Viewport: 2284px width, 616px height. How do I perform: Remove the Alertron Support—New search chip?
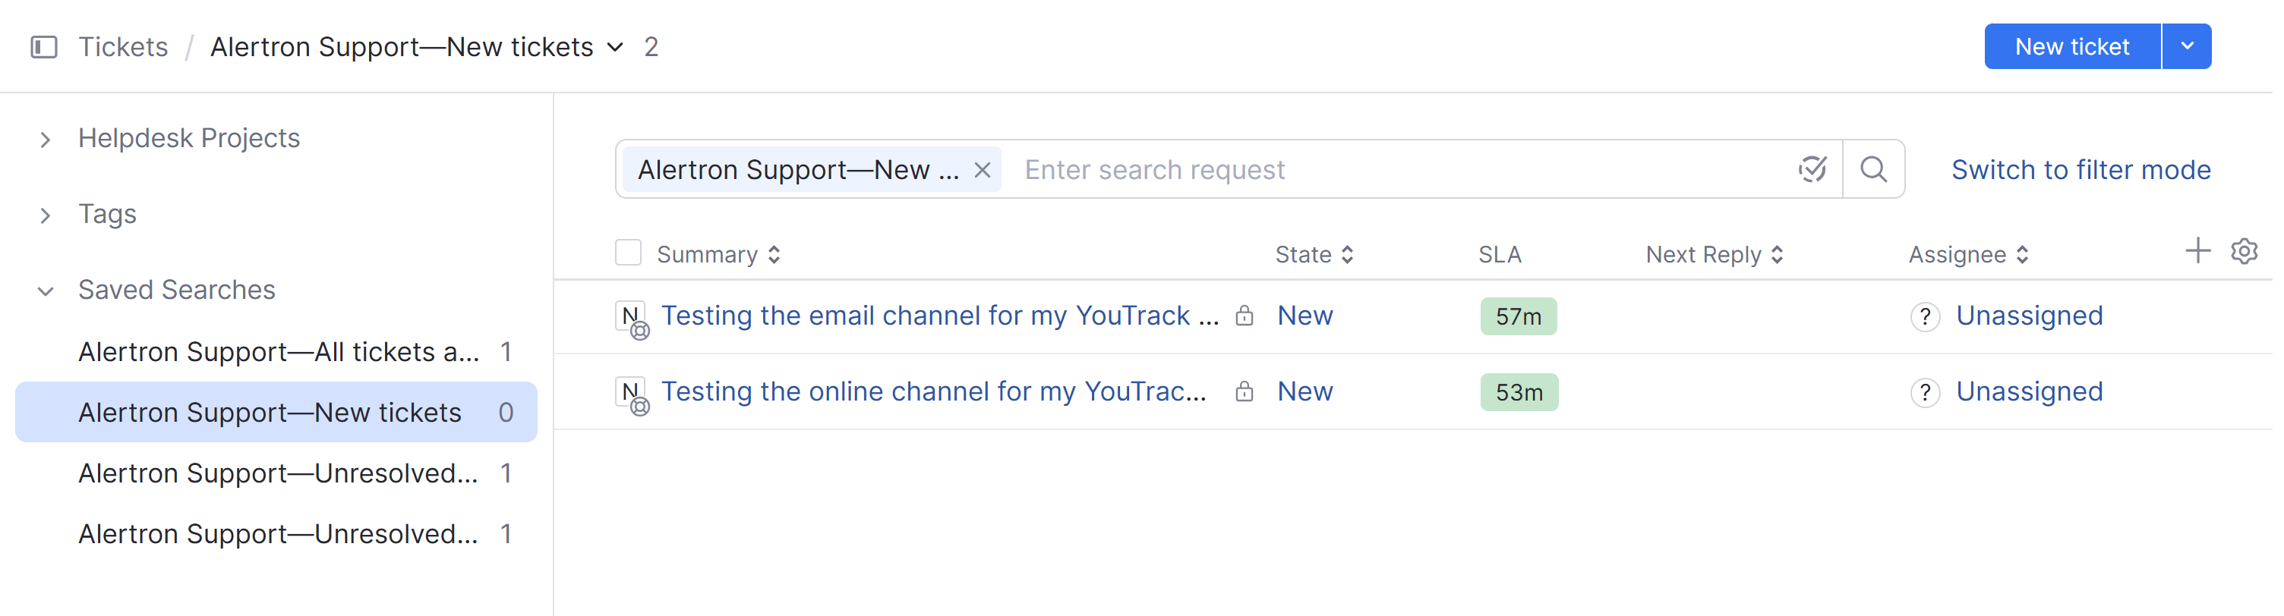(x=982, y=170)
